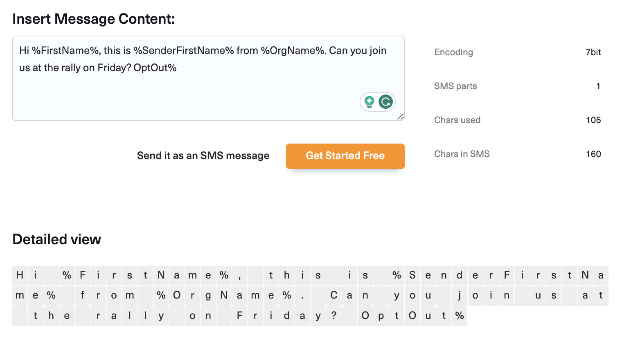Select the Encoding row label
Image resolution: width=622 pixels, height=337 pixels.
(x=453, y=52)
